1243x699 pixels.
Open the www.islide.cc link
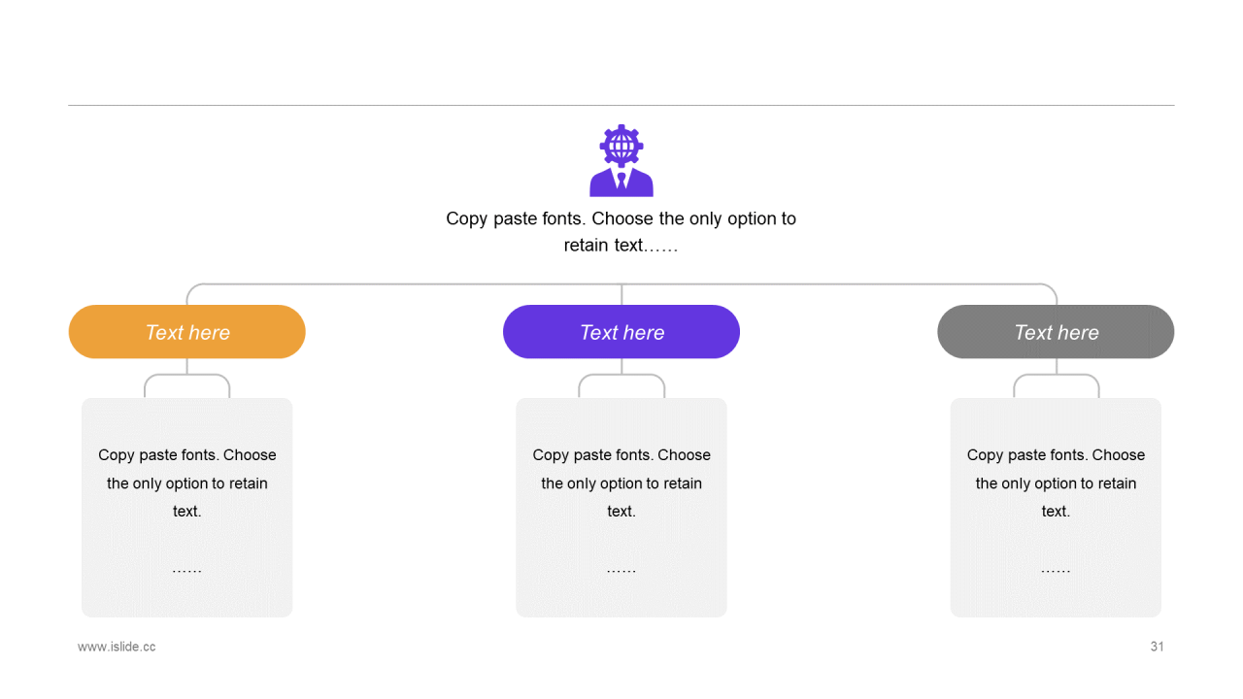pyautogui.click(x=117, y=647)
